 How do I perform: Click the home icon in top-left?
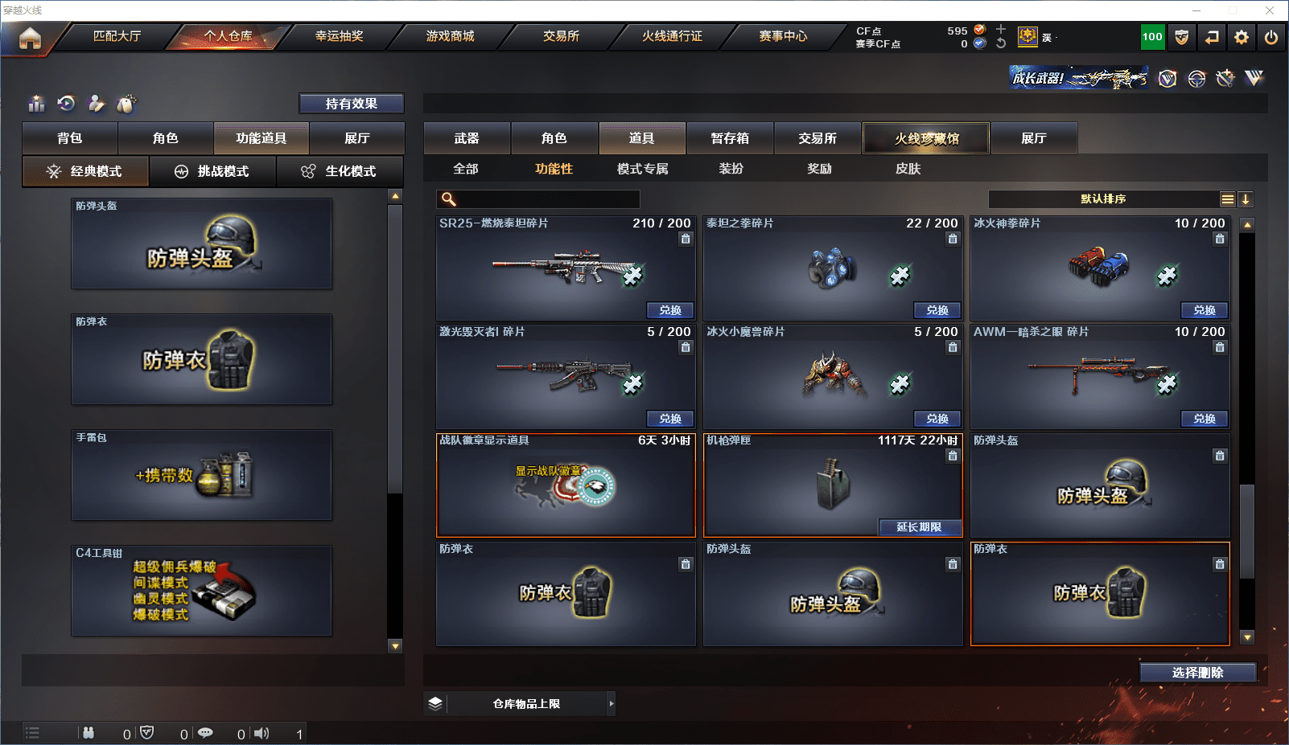pyautogui.click(x=30, y=38)
